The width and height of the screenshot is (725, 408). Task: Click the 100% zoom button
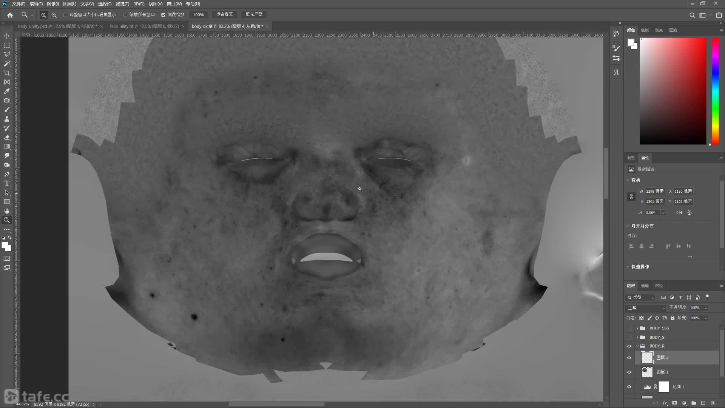tap(198, 15)
